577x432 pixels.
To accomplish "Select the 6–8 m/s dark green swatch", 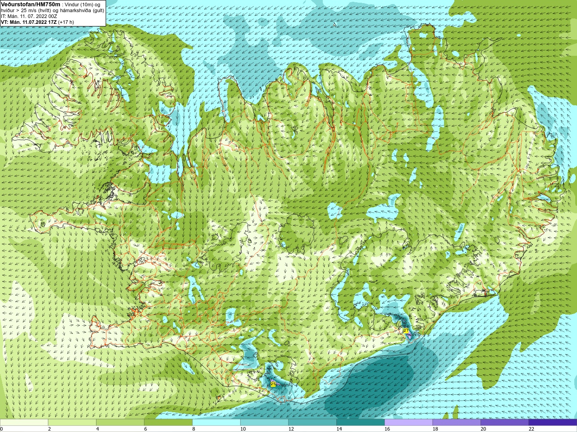I will click(168, 423).
